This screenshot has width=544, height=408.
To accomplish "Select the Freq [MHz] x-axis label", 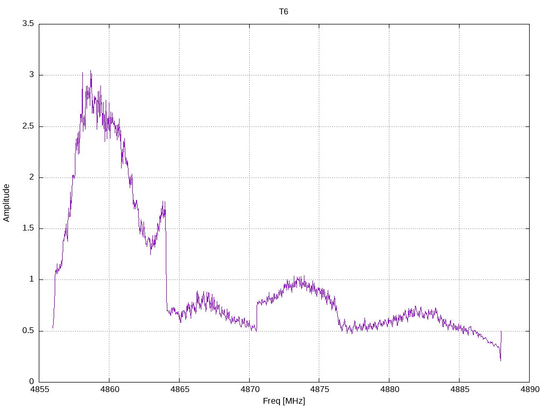I will [x=284, y=401].
